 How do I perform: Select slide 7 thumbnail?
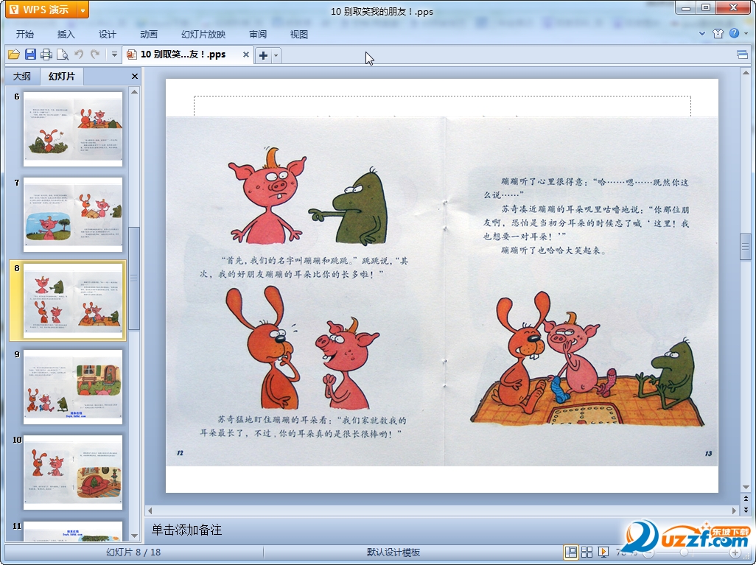tap(73, 214)
